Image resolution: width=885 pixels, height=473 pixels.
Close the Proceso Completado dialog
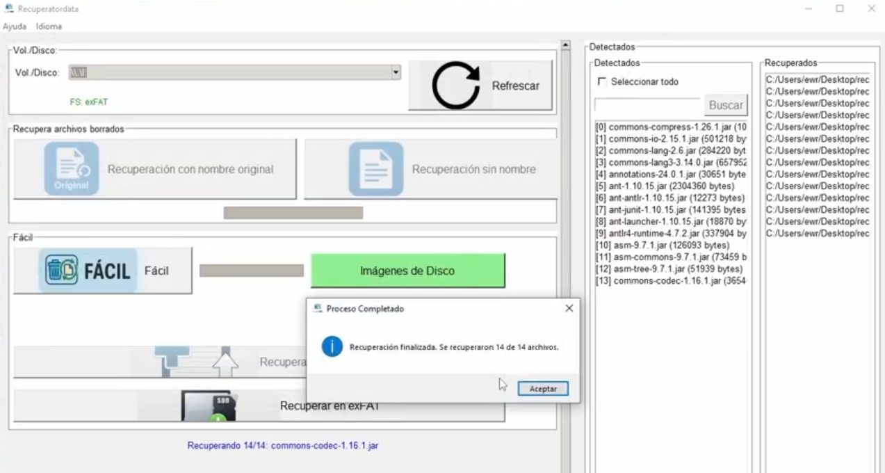click(x=569, y=308)
